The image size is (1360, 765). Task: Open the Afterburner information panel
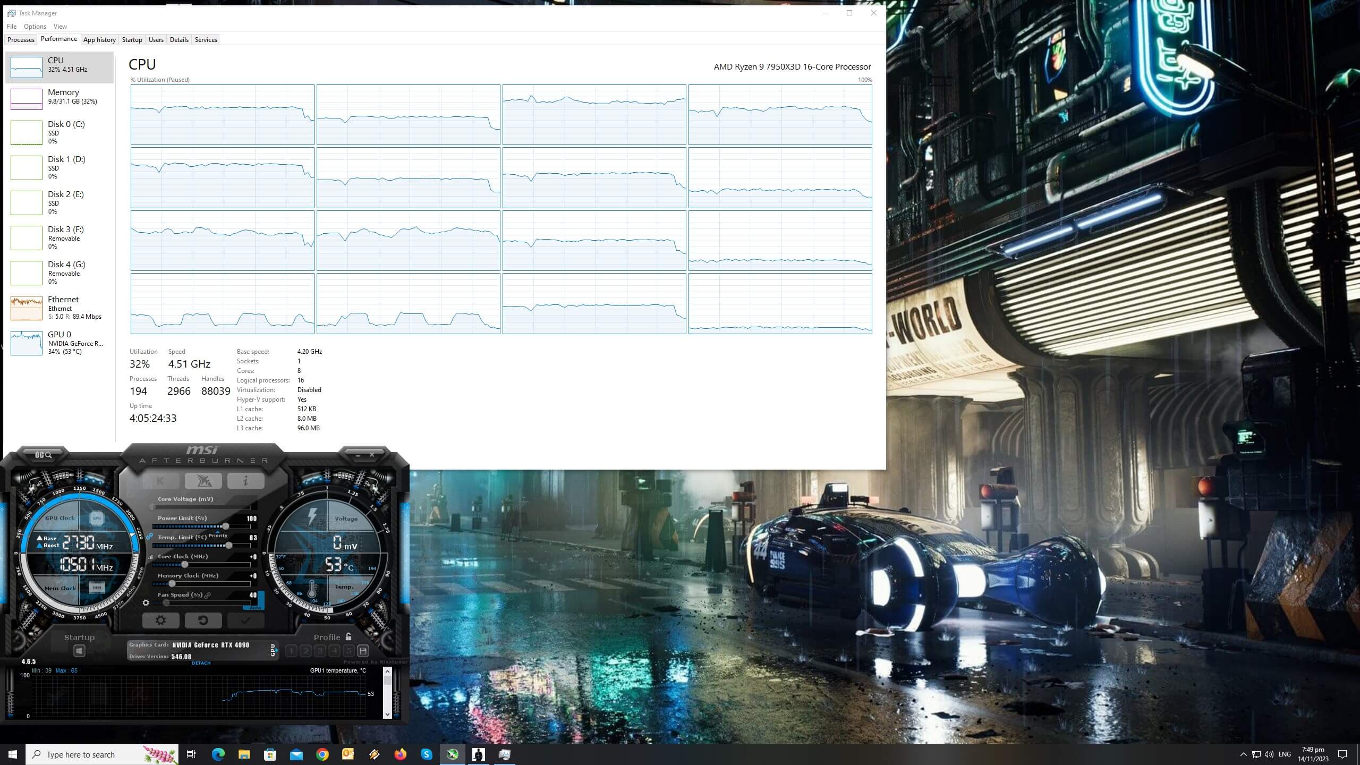tap(245, 481)
